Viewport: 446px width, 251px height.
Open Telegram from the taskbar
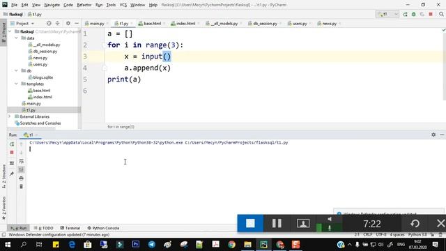[x=152, y=245]
